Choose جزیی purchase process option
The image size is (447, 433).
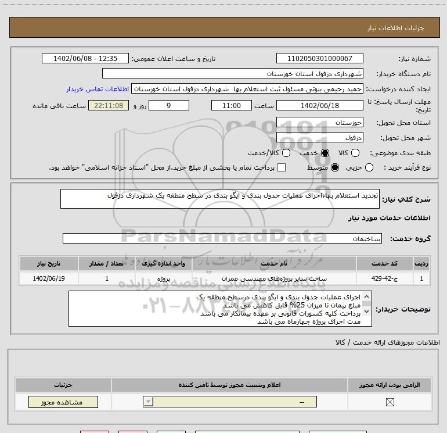coord(369,167)
